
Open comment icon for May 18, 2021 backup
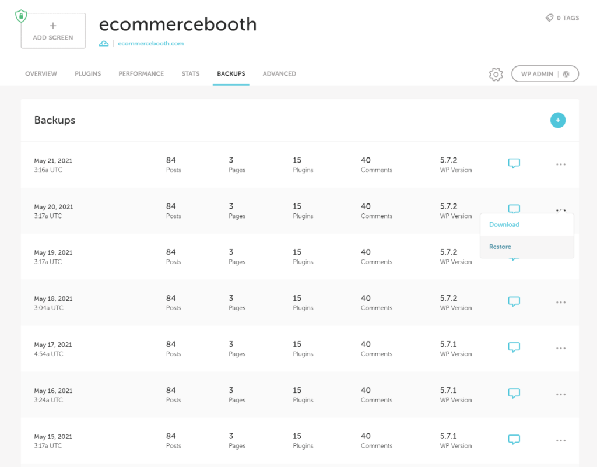(514, 301)
